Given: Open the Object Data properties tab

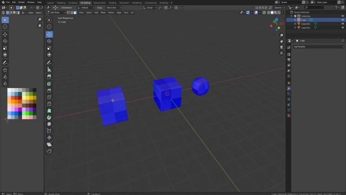Looking at the screenshot, I should [x=289, y=110].
